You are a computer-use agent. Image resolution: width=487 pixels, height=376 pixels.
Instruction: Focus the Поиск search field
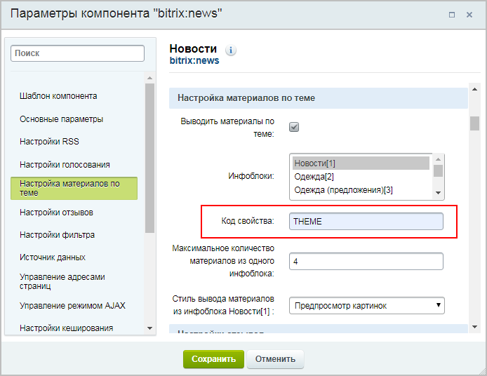click(77, 53)
